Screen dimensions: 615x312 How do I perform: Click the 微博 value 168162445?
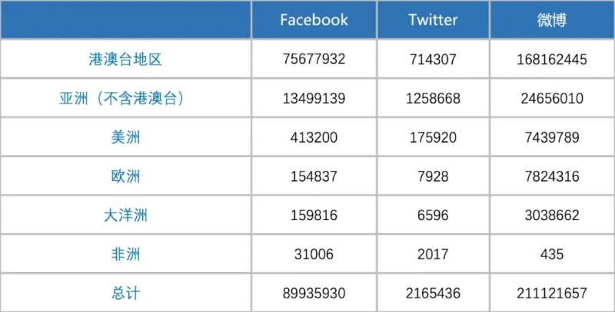click(552, 59)
